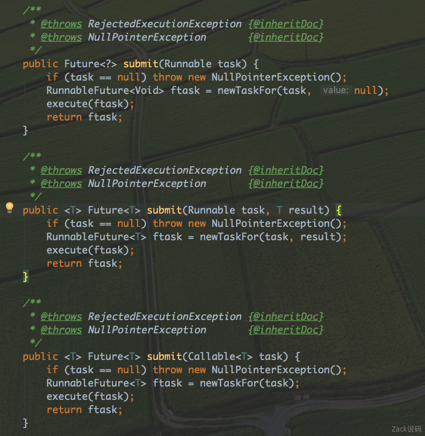Click @throws NullPointerException tag above Callable submit
The image size is (425, 436).
point(61,330)
